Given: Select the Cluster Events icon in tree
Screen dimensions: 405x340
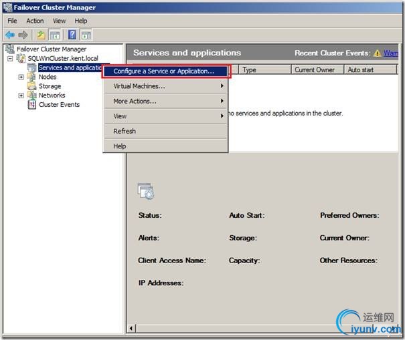Looking at the screenshot, I should click(x=32, y=105).
